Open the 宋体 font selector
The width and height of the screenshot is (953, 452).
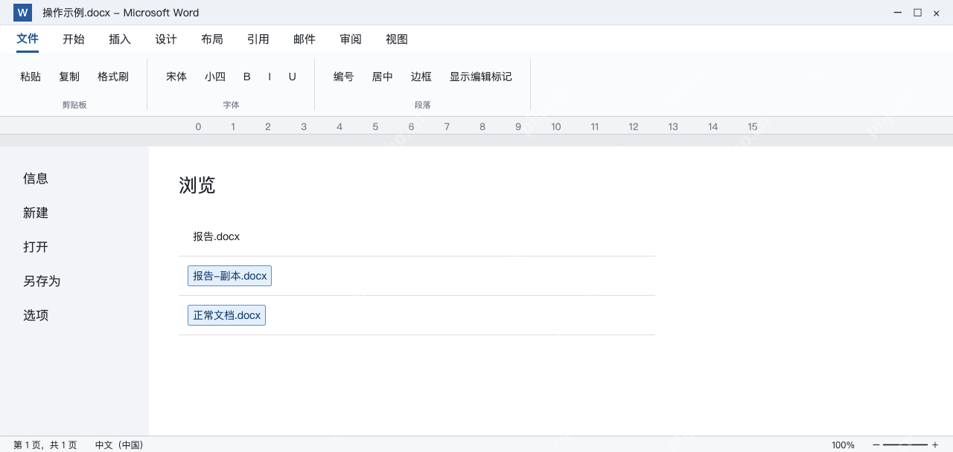point(176,77)
